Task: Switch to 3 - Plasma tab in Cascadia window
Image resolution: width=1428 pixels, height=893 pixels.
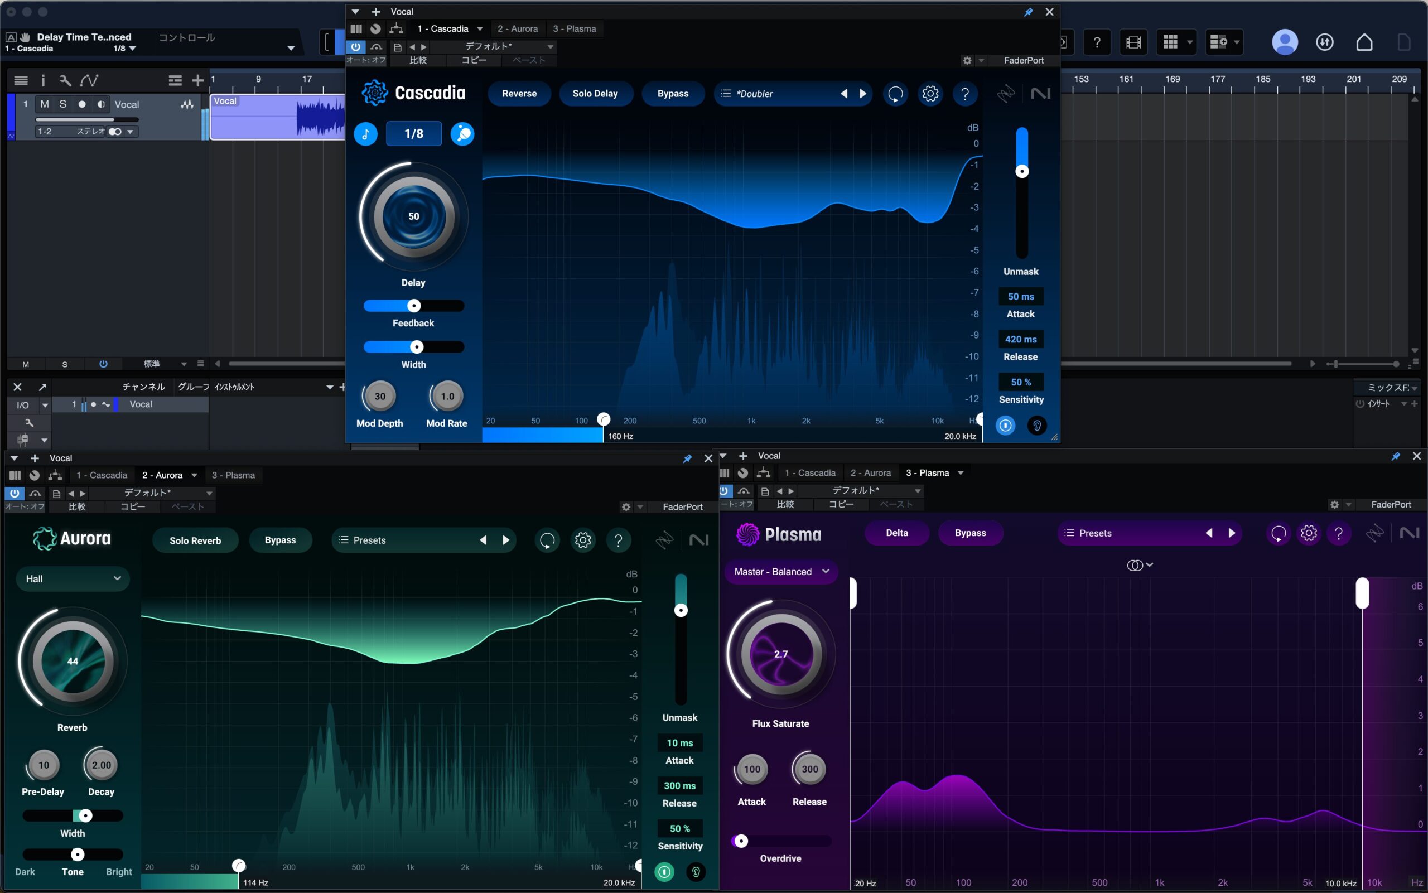Action: 574,28
